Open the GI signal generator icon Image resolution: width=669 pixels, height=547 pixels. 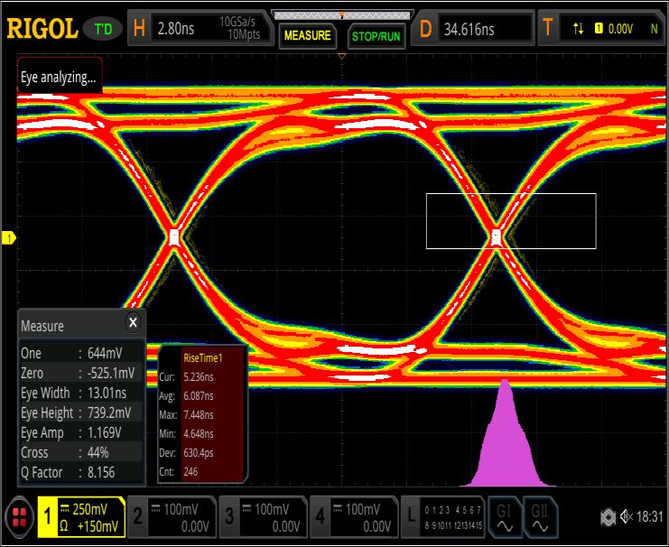[504, 517]
